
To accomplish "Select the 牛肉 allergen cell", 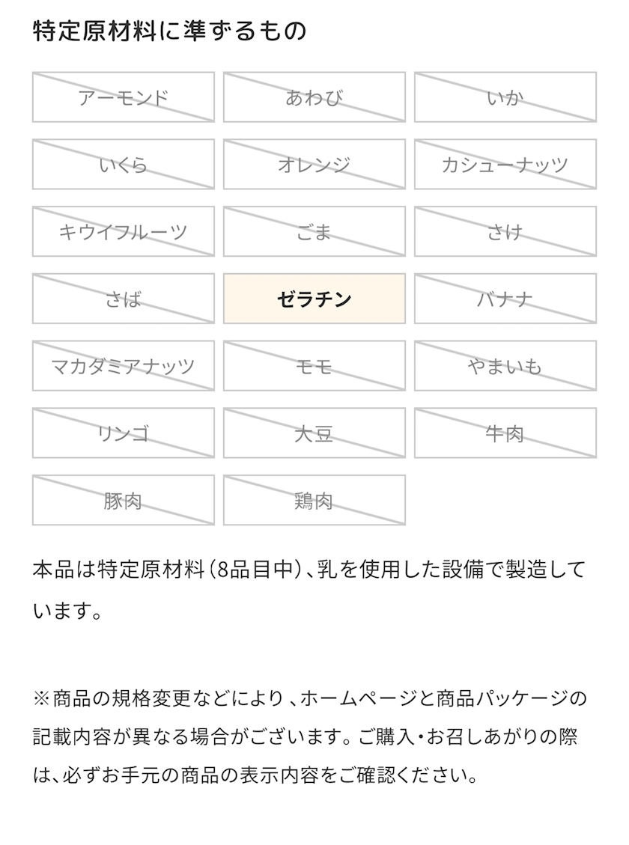I will [x=505, y=433].
